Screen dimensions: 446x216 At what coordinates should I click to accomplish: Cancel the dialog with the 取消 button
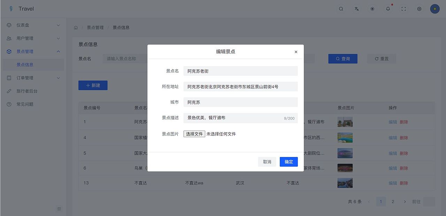coord(267,162)
